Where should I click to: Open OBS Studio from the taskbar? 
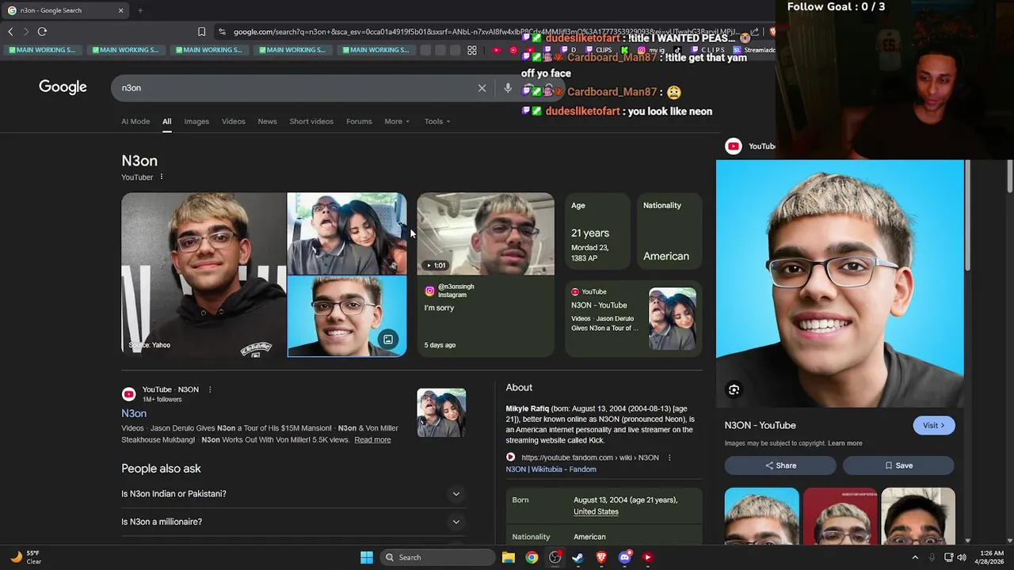click(x=555, y=557)
